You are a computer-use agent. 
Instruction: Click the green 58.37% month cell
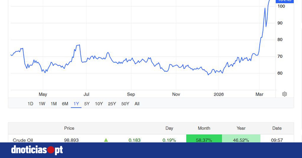[204, 140]
